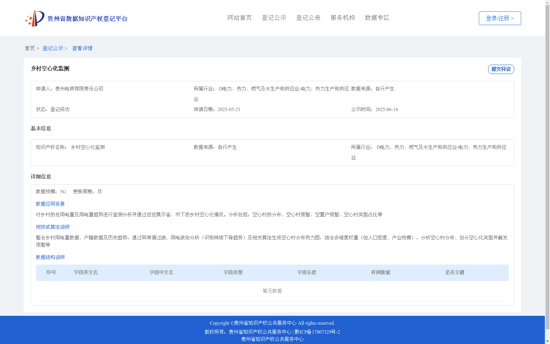Click site title 贵州省数据知识产权登记平台

pos(87,19)
